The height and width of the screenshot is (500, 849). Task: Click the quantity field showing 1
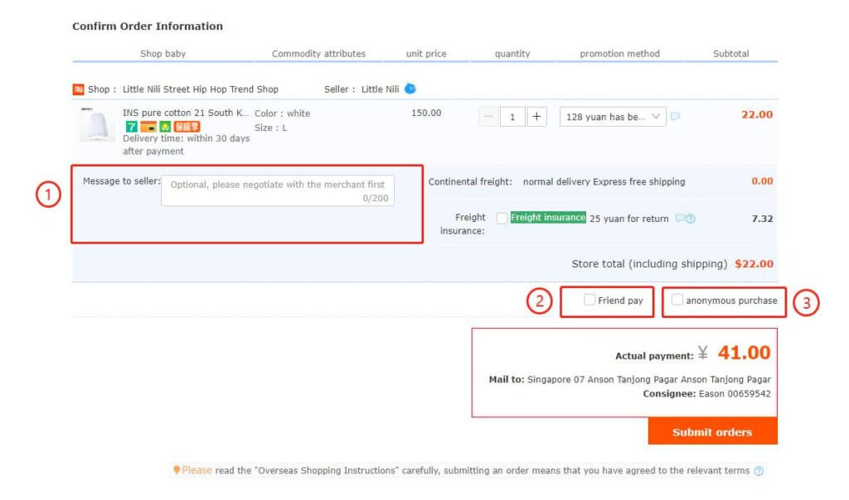(512, 117)
